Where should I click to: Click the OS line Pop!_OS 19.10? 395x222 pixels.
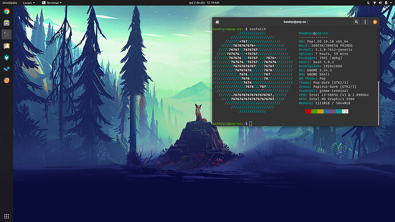(323, 42)
